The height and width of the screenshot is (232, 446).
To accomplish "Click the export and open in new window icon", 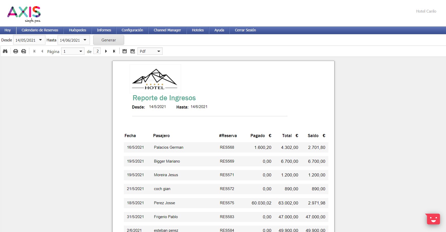I will click(x=133, y=51).
